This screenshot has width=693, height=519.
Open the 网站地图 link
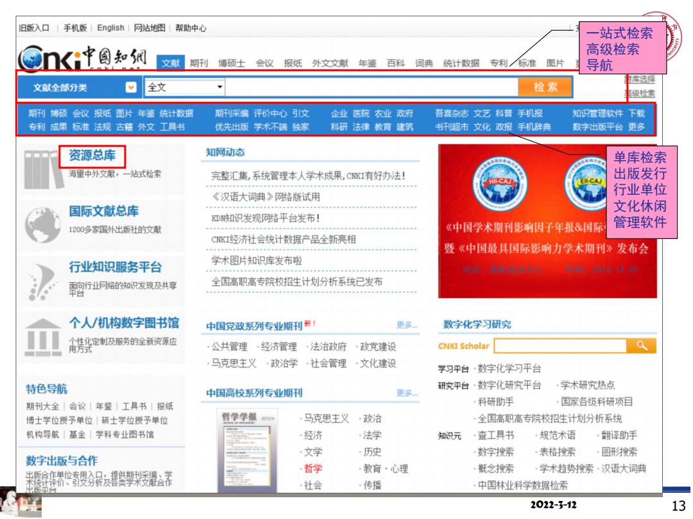point(150,28)
